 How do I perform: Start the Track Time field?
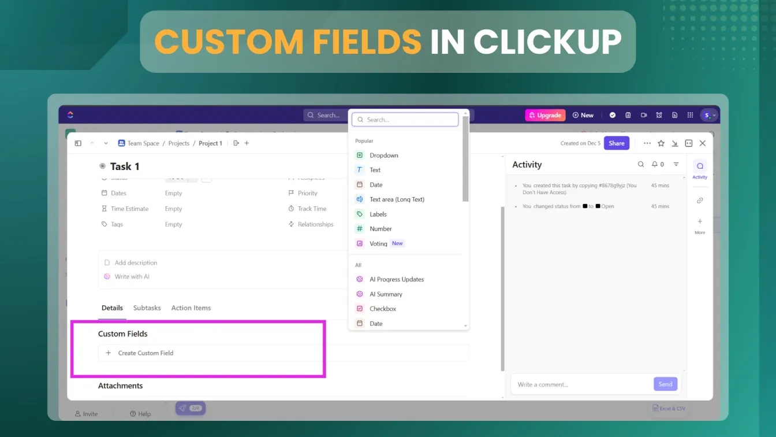(307, 209)
